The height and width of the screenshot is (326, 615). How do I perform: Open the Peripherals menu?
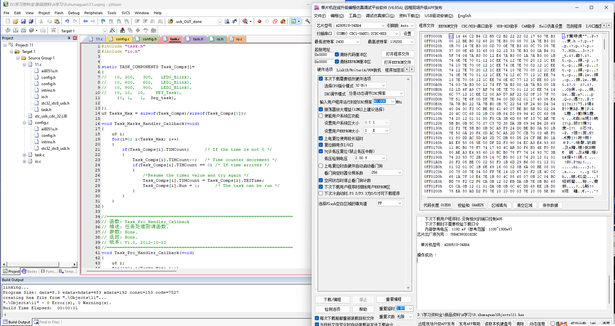(x=93, y=13)
